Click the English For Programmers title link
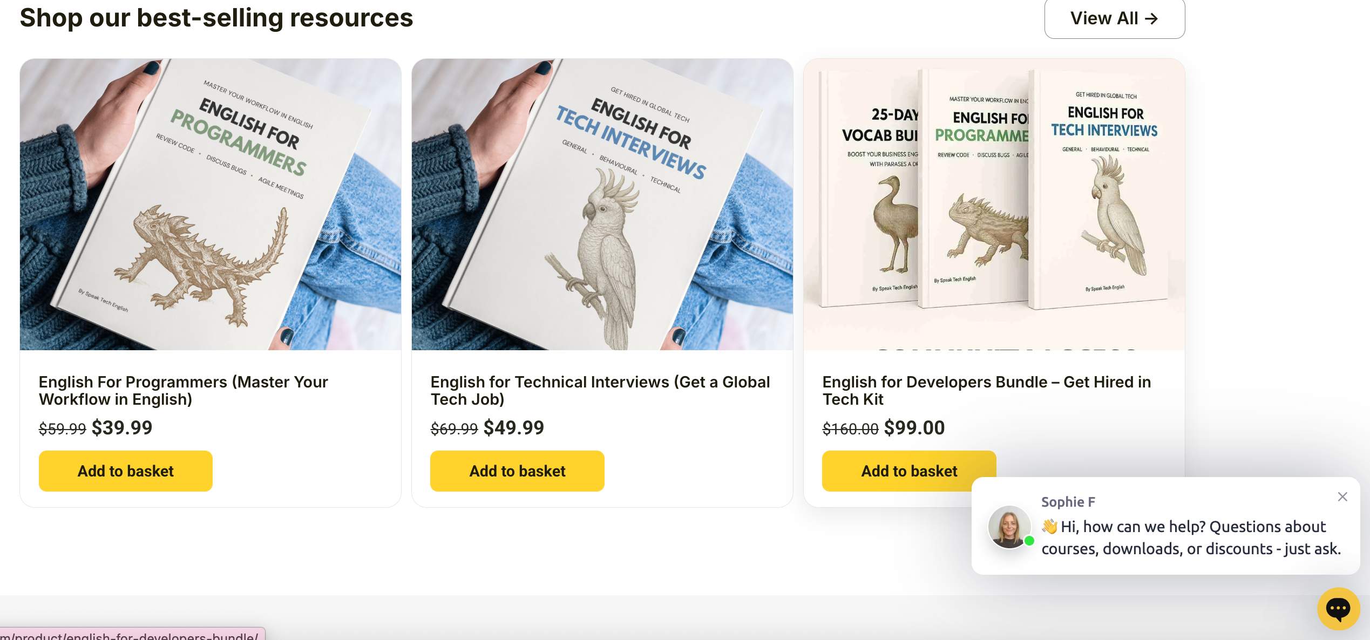 [x=183, y=390]
